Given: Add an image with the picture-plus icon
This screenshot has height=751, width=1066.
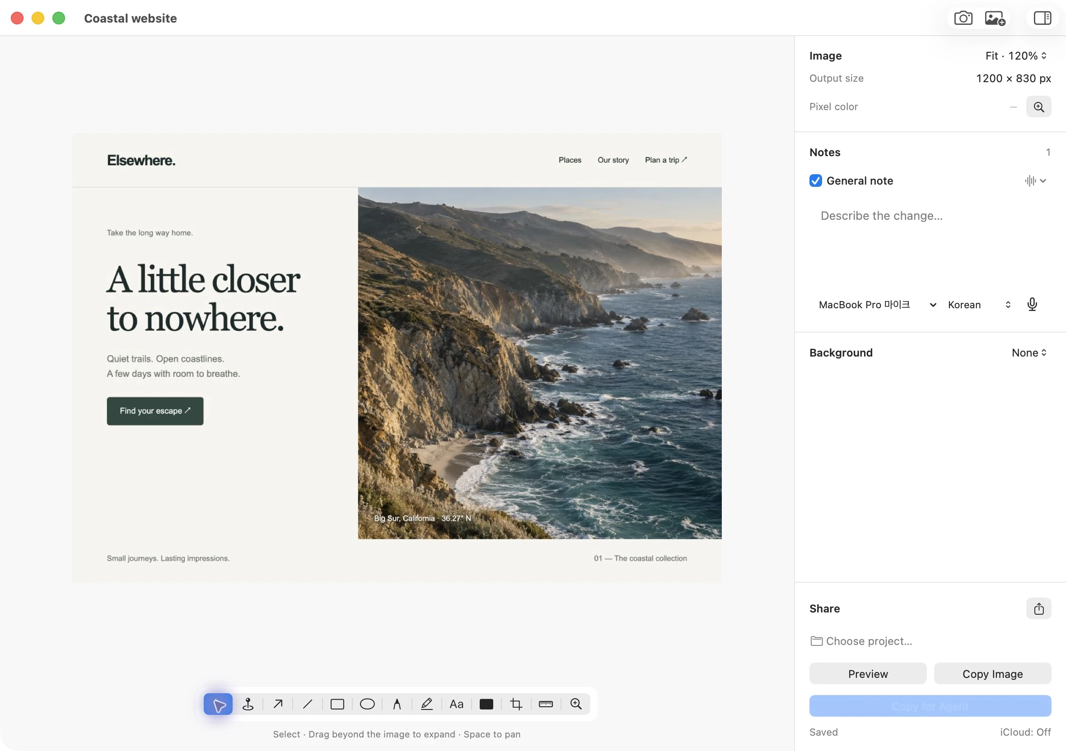Looking at the screenshot, I should [x=995, y=19].
